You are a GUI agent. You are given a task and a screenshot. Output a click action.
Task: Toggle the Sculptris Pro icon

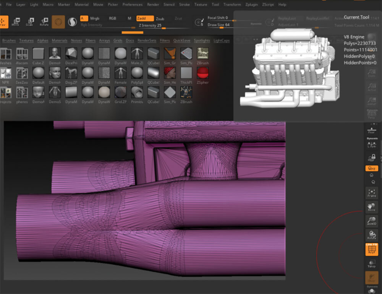tap(72, 22)
